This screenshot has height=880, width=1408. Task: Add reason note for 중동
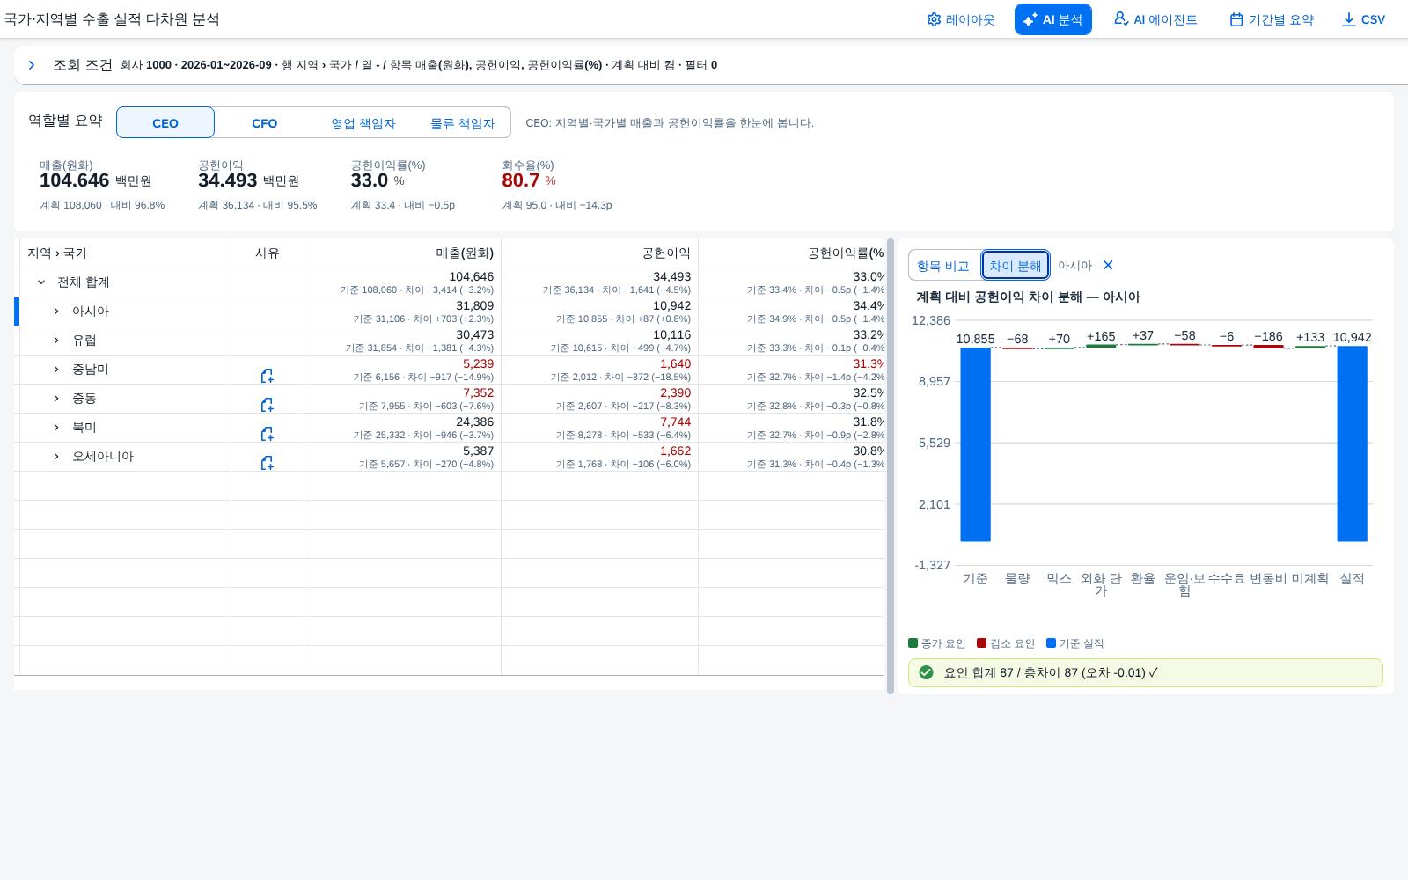267,405
